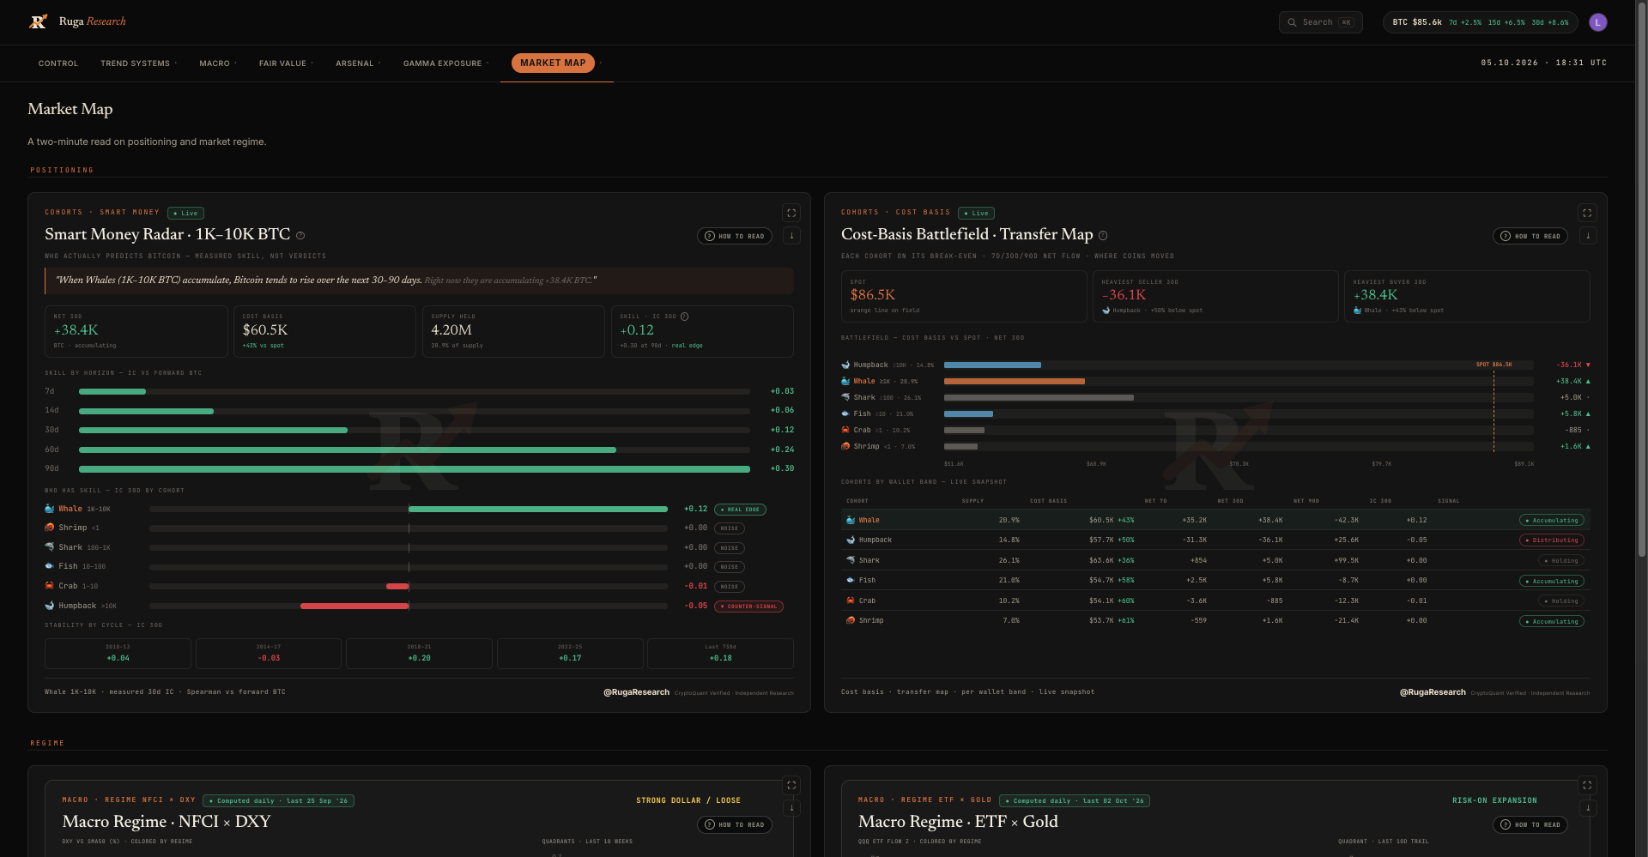Open the Gamma Exposure dropdown menu
The height and width of the screenshot is (857, 1648).
[445, 63]
